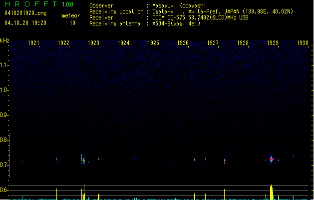Viewport: 314px width, 200px height.
Task: Click time axis marker 1923
Action: (x=93, y=43)
